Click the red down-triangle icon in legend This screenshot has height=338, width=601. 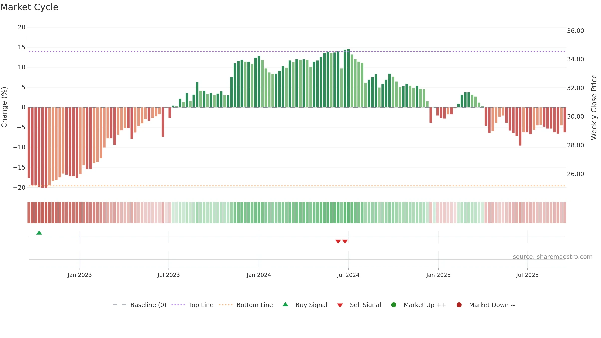coord(340,305)
